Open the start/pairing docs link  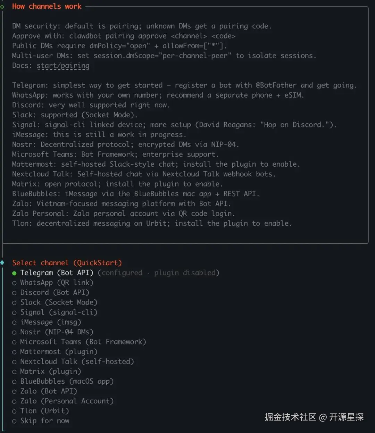[x=63, y=66]
